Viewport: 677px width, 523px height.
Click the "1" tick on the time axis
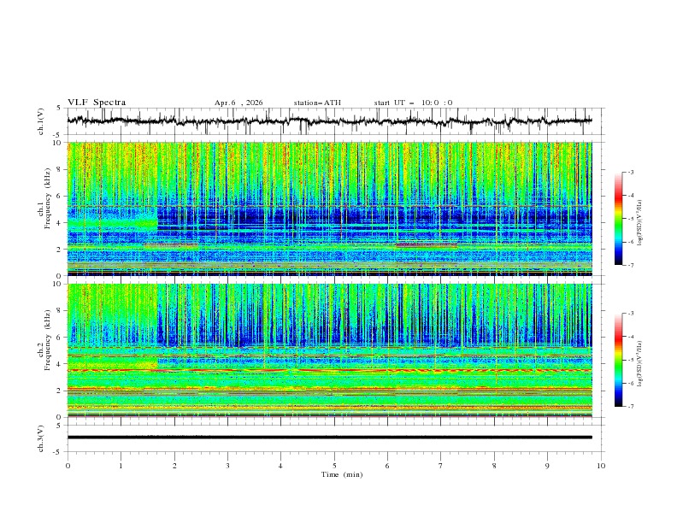(121, 466)
